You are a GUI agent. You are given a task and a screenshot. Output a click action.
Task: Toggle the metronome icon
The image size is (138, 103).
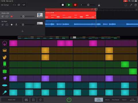click(99, 5)
